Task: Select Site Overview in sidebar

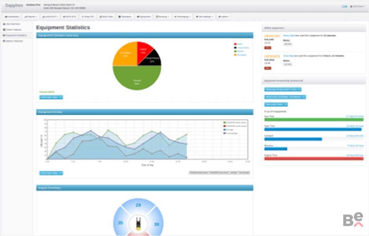Action: 12,24
